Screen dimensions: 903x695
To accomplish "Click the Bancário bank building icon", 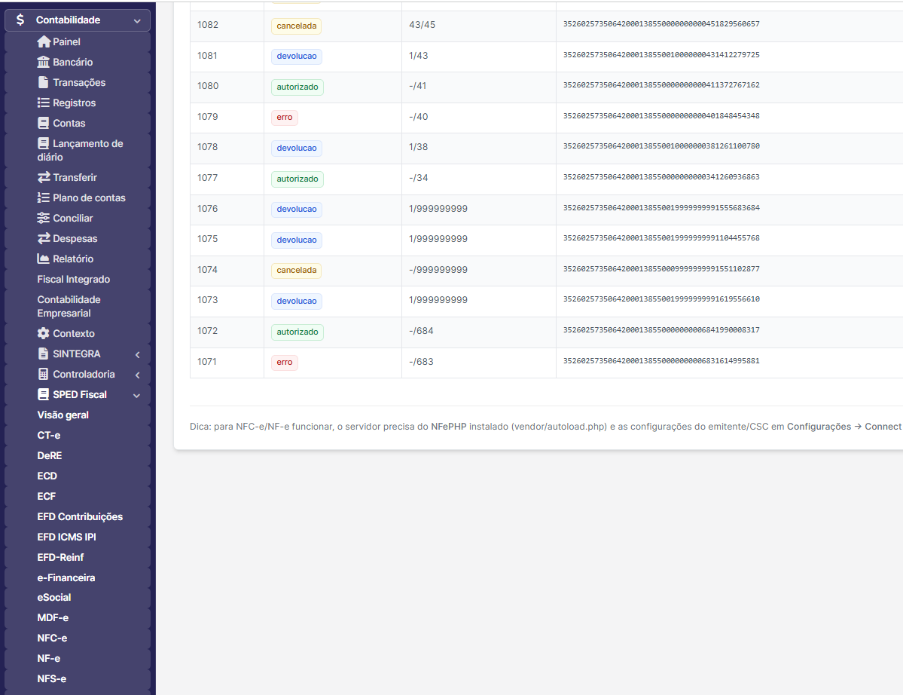I will click(x=44, y=63).
